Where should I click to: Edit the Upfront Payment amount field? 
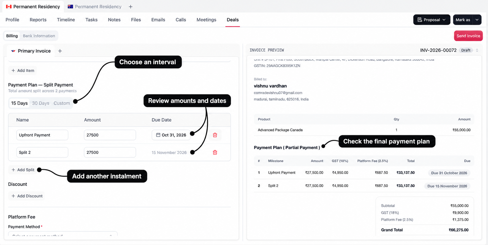[x=110, y=135]
